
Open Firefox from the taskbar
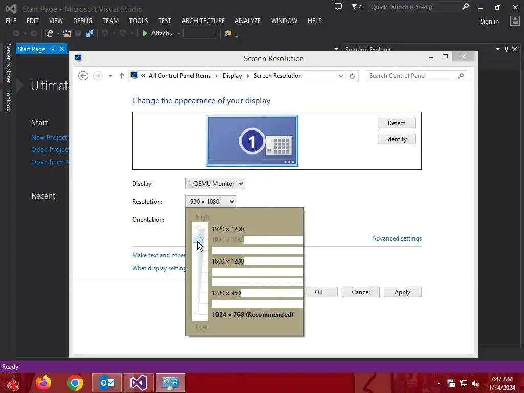pos(43,383)
